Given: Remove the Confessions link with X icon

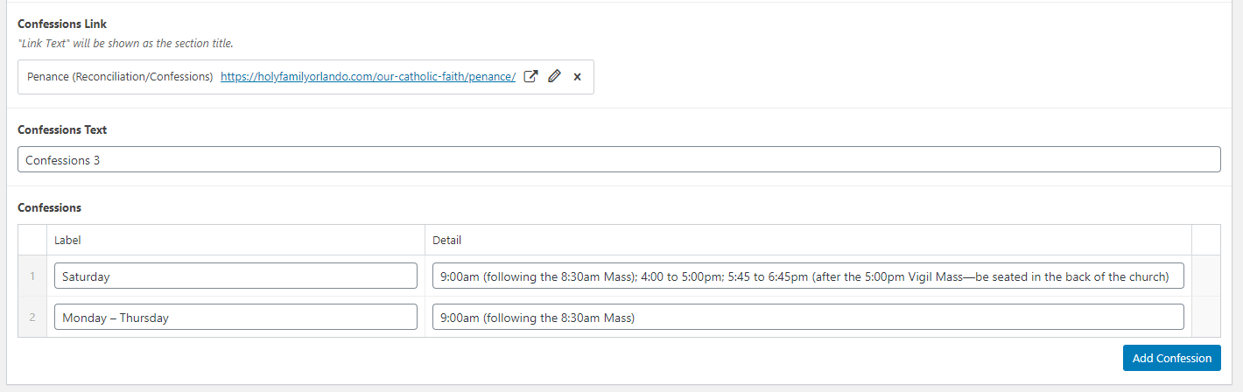Looking at the screenshot, I should tap(577, 77).
